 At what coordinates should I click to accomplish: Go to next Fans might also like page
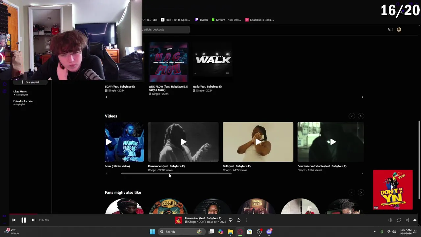(x=361, y=193)
